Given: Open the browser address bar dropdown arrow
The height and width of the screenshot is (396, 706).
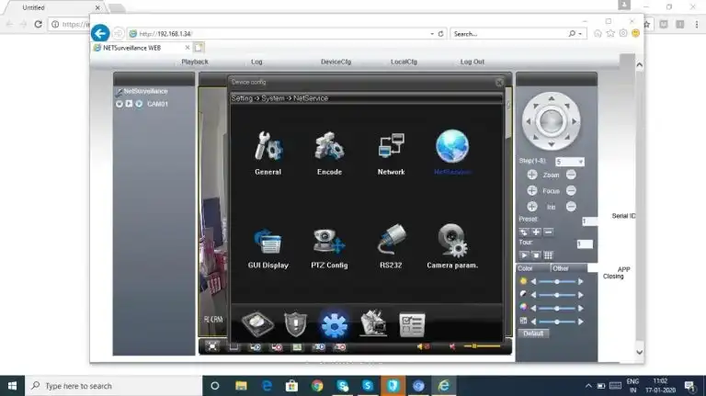Looking at the screenshot, I should coord(432,34).
